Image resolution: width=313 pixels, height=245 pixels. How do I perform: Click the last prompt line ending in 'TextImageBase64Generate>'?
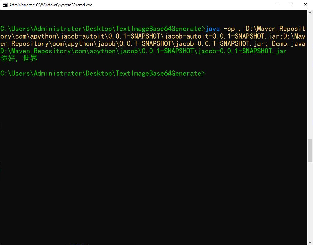pyautogui.click(x=103, y=73)
